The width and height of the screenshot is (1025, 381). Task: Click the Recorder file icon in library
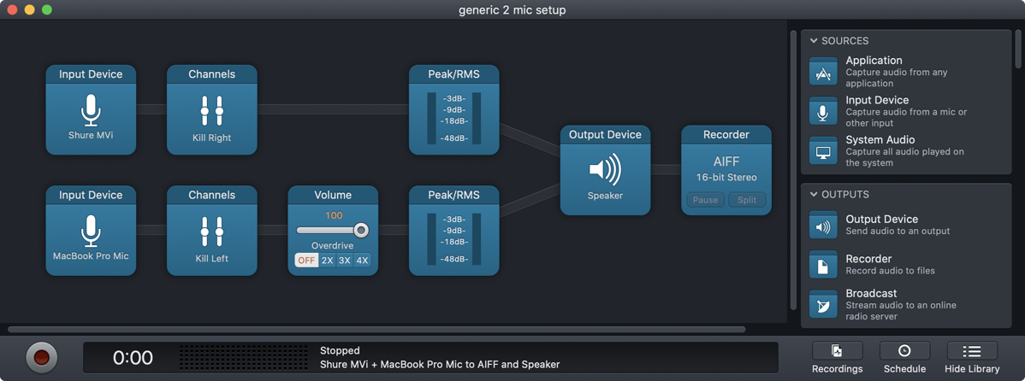point(823,265)
